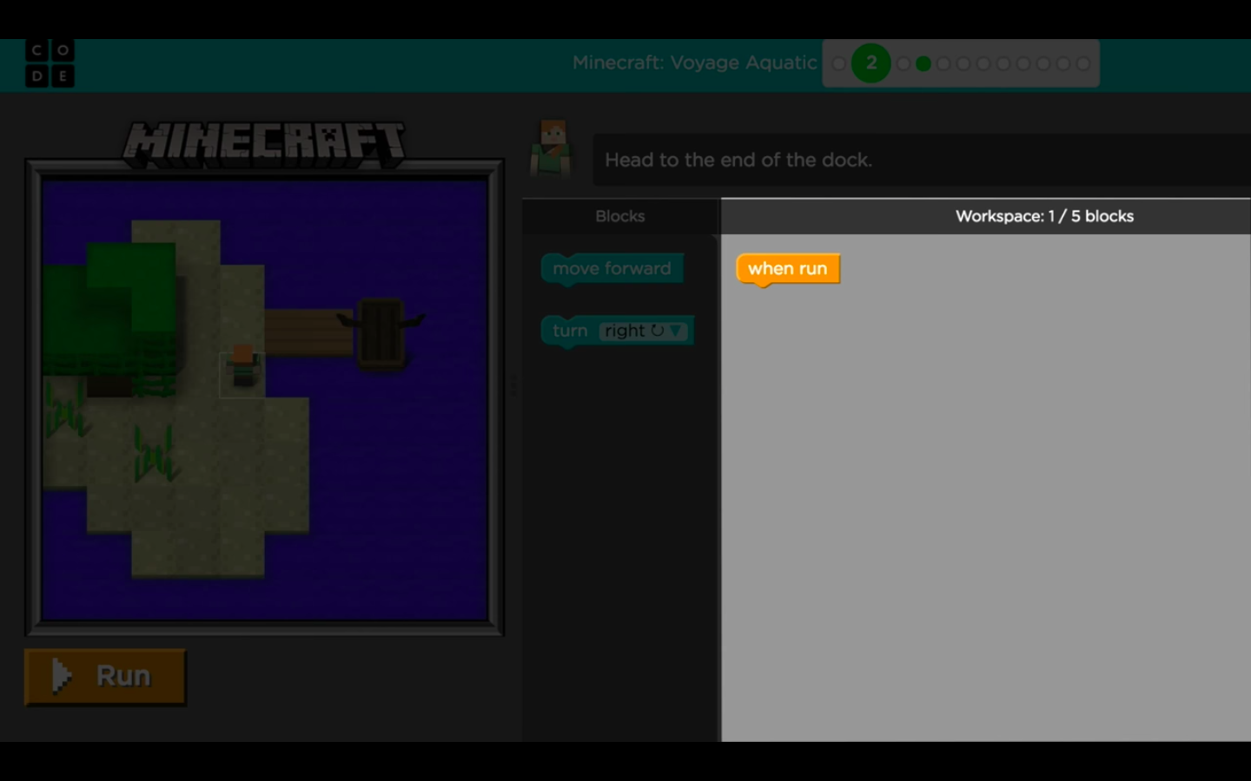Viewport: 1251px width, 781px height.
Task: Click the Blocks panel header
Action: click(x=620, y=216)
